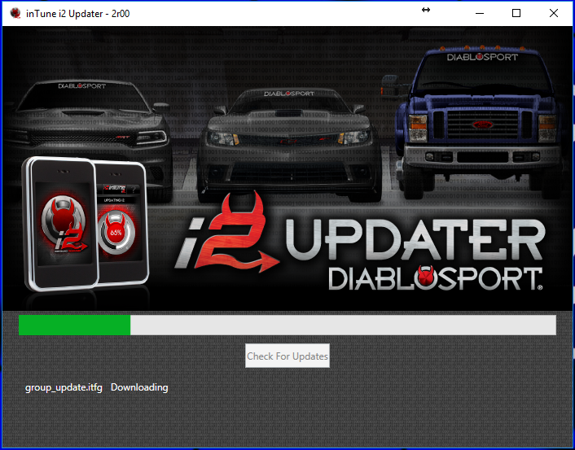Click the Downloading status text
Screen dimensions: 575x450
pyautogui.click(x=139, y=387)
